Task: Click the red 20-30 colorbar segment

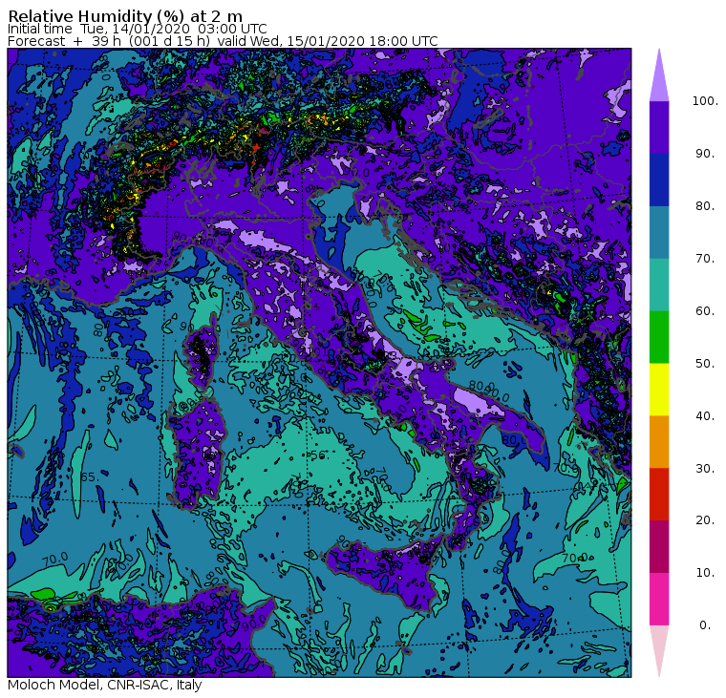Action: pyautogui.click(x=659, y=495)
